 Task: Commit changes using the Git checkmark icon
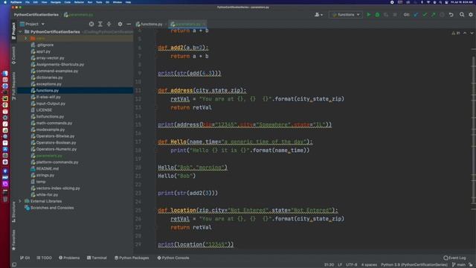click(425, 15)
